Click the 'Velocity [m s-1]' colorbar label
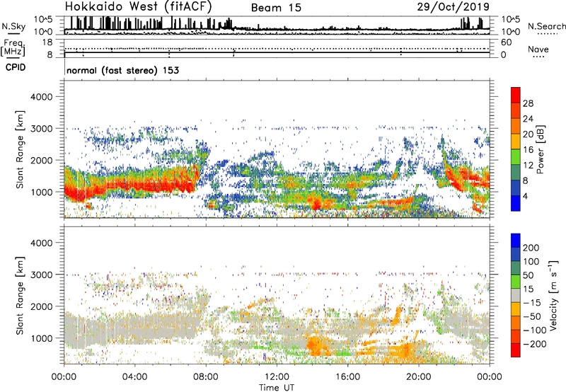Screen dimensions: 566x392 [x=553, y=295]
